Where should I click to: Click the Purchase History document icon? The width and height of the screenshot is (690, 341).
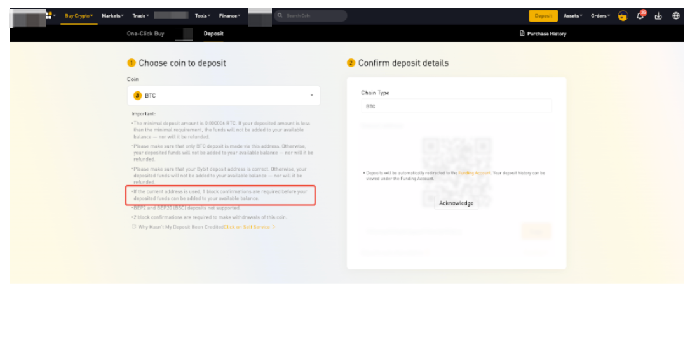[522, 34]
